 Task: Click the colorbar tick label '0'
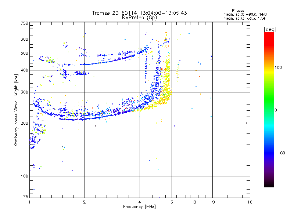click(x=276, y=110)
